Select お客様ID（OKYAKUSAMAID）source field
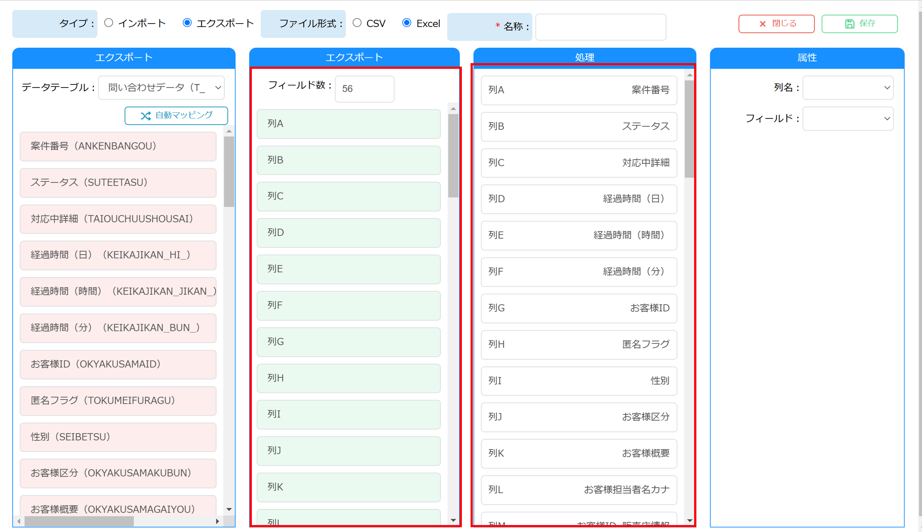Screen dimensions: 922x532 click(x=118, y=364)
